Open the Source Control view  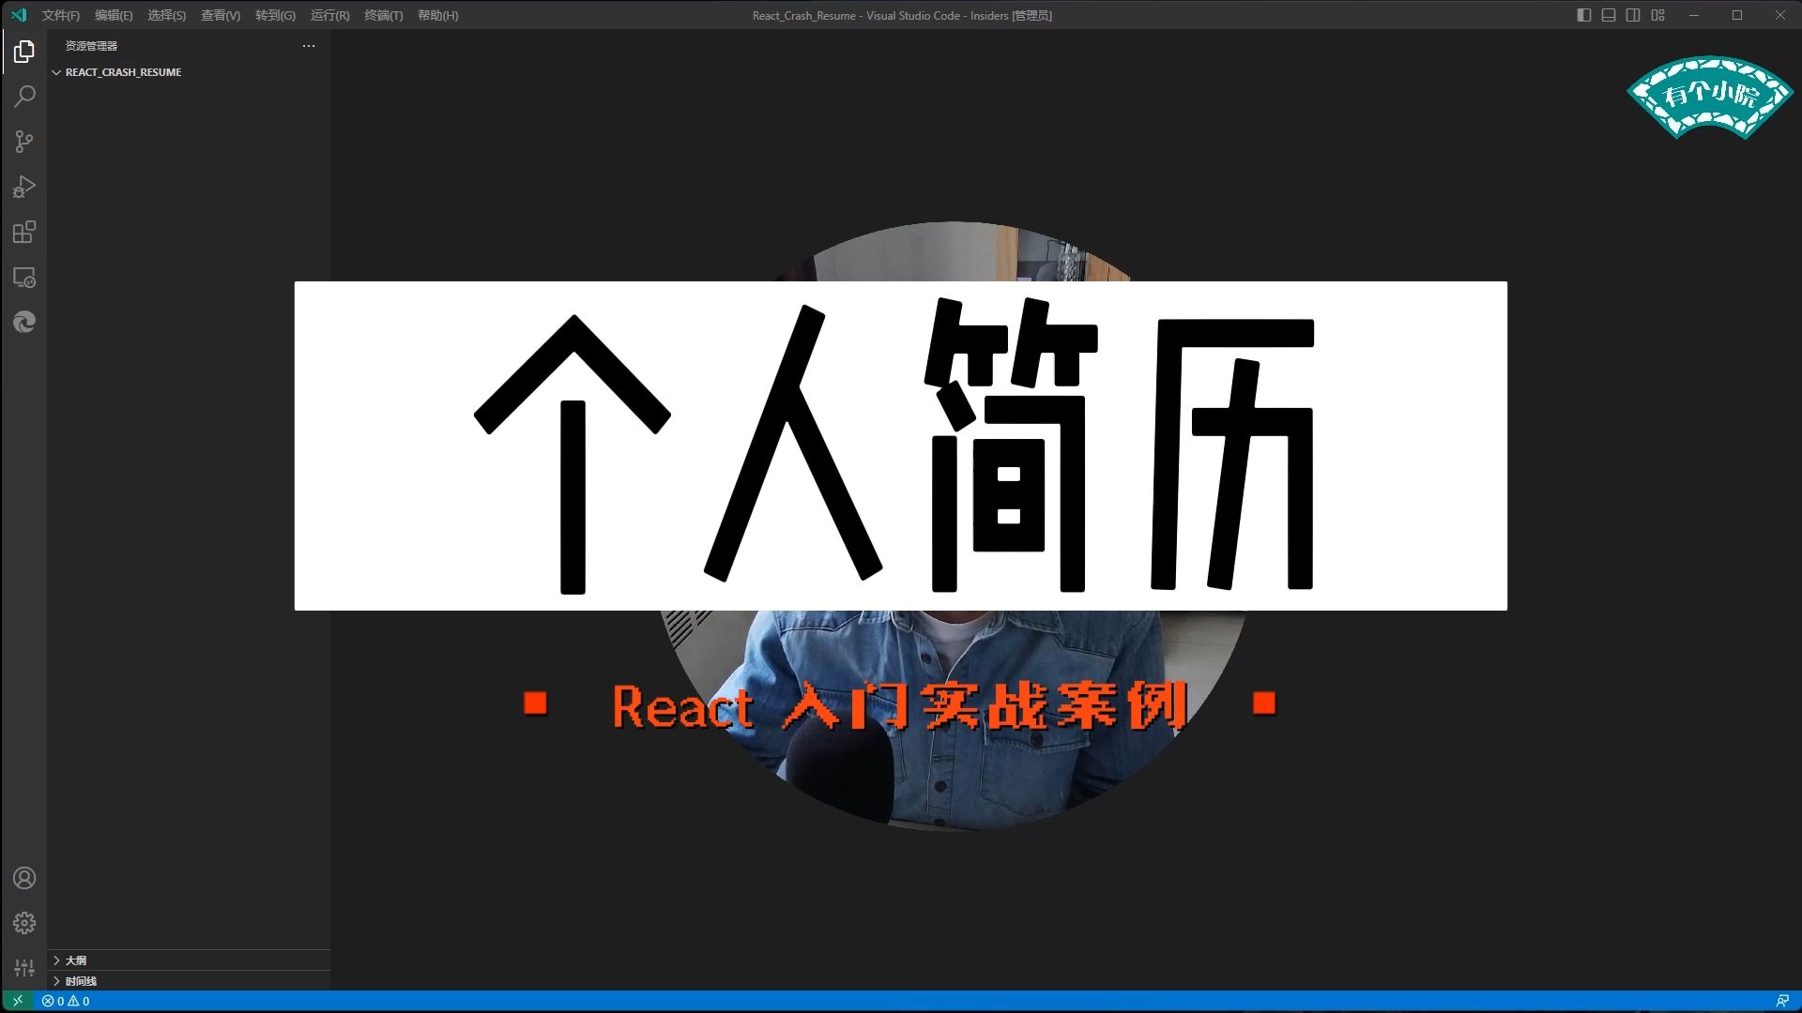(x=24, y=142)
